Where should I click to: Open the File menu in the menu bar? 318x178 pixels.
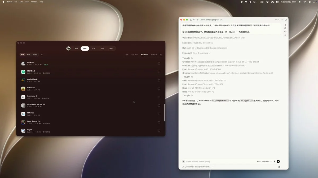tap(16, 2)
